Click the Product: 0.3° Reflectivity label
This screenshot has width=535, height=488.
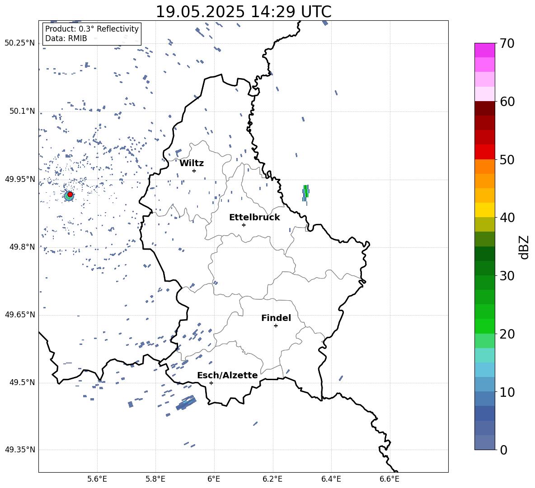click(92, 29)
